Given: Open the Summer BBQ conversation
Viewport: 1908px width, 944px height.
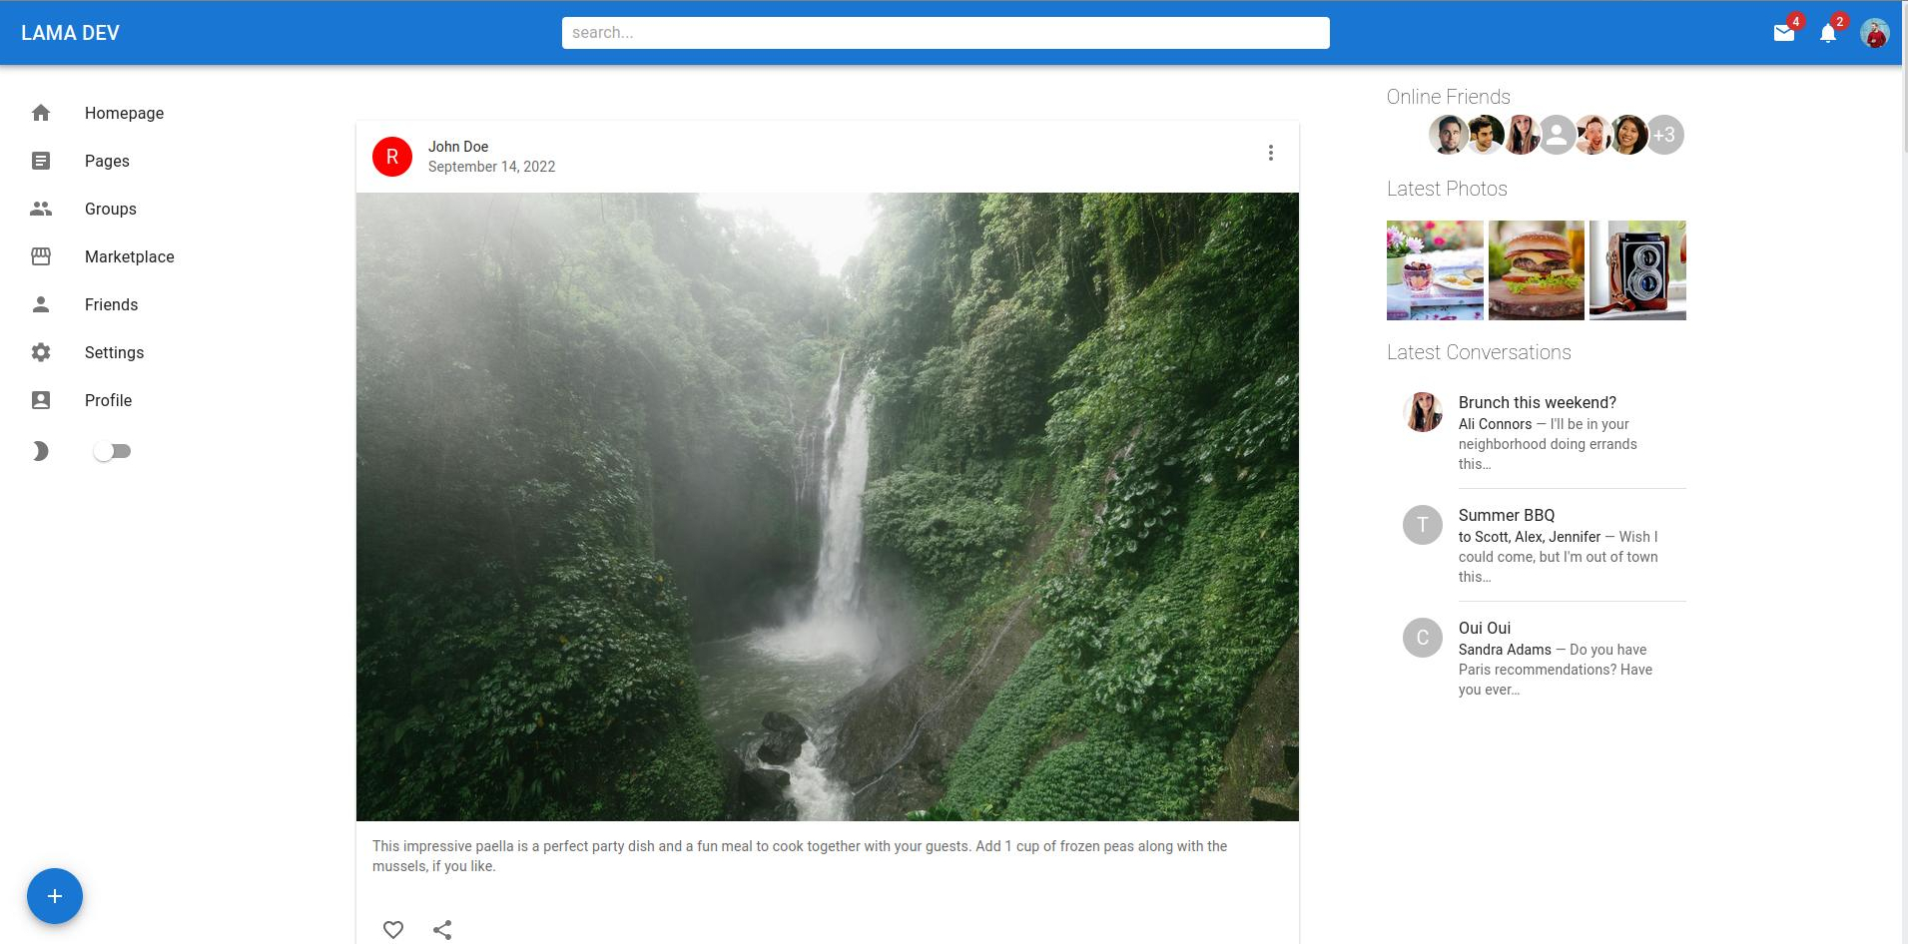Looking at the screenshot, I should [x=1537, y=545].
